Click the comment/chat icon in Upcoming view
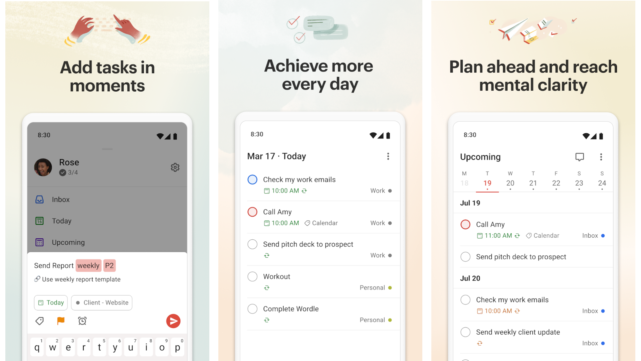 [580, 156]
